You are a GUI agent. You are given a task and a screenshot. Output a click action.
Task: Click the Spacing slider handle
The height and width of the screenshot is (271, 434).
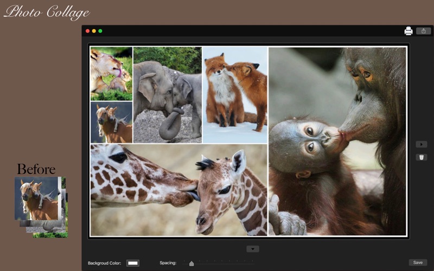(x=192, y=263)
